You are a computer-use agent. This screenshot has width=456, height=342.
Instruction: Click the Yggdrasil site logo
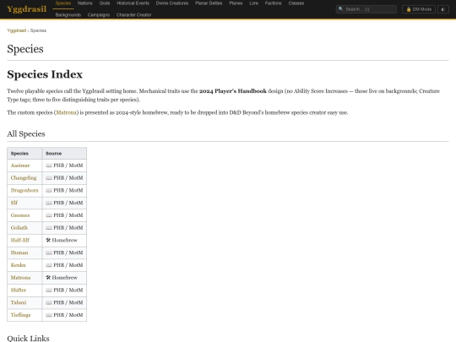26,9
